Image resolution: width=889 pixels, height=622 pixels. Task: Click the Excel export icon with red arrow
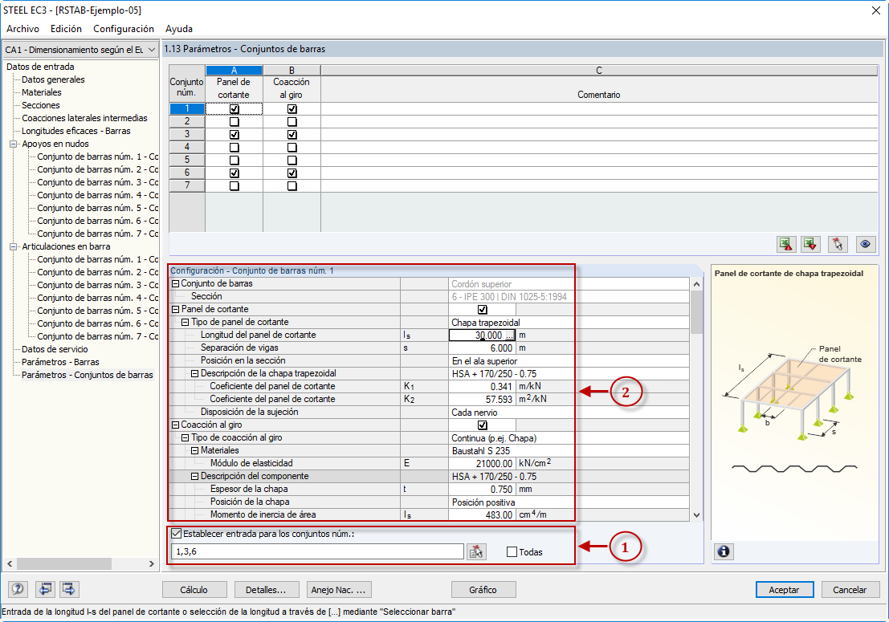[786, 244]
